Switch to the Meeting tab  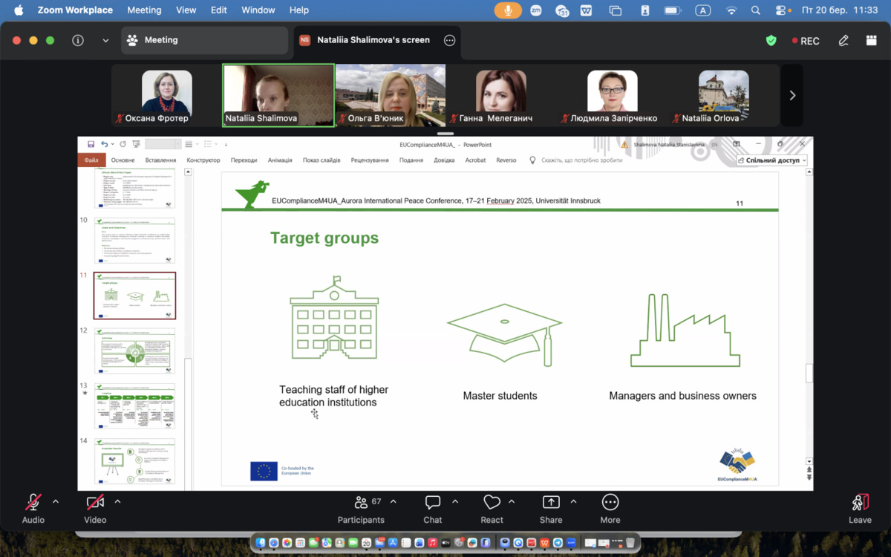click(204, 40)
